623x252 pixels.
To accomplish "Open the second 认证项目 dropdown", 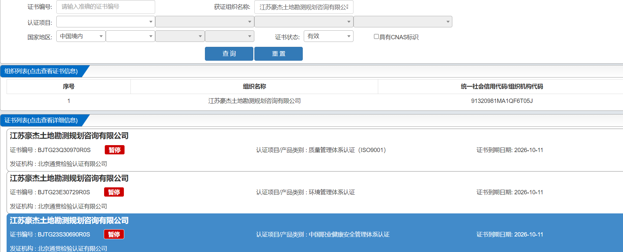I will (205, 22).
